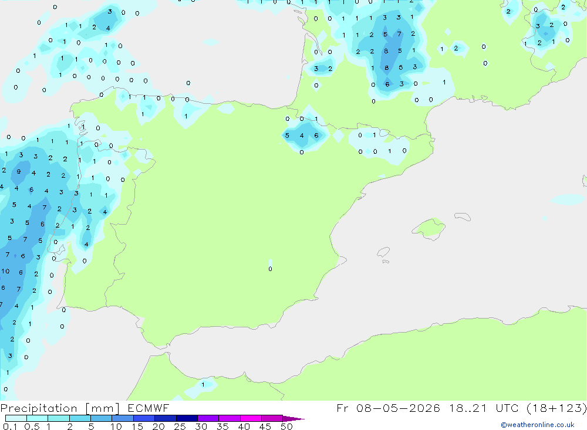Click the 0.5–1 mm legend color swatch
Viewport: 587px width, 430px height.
tap(37, 418)
